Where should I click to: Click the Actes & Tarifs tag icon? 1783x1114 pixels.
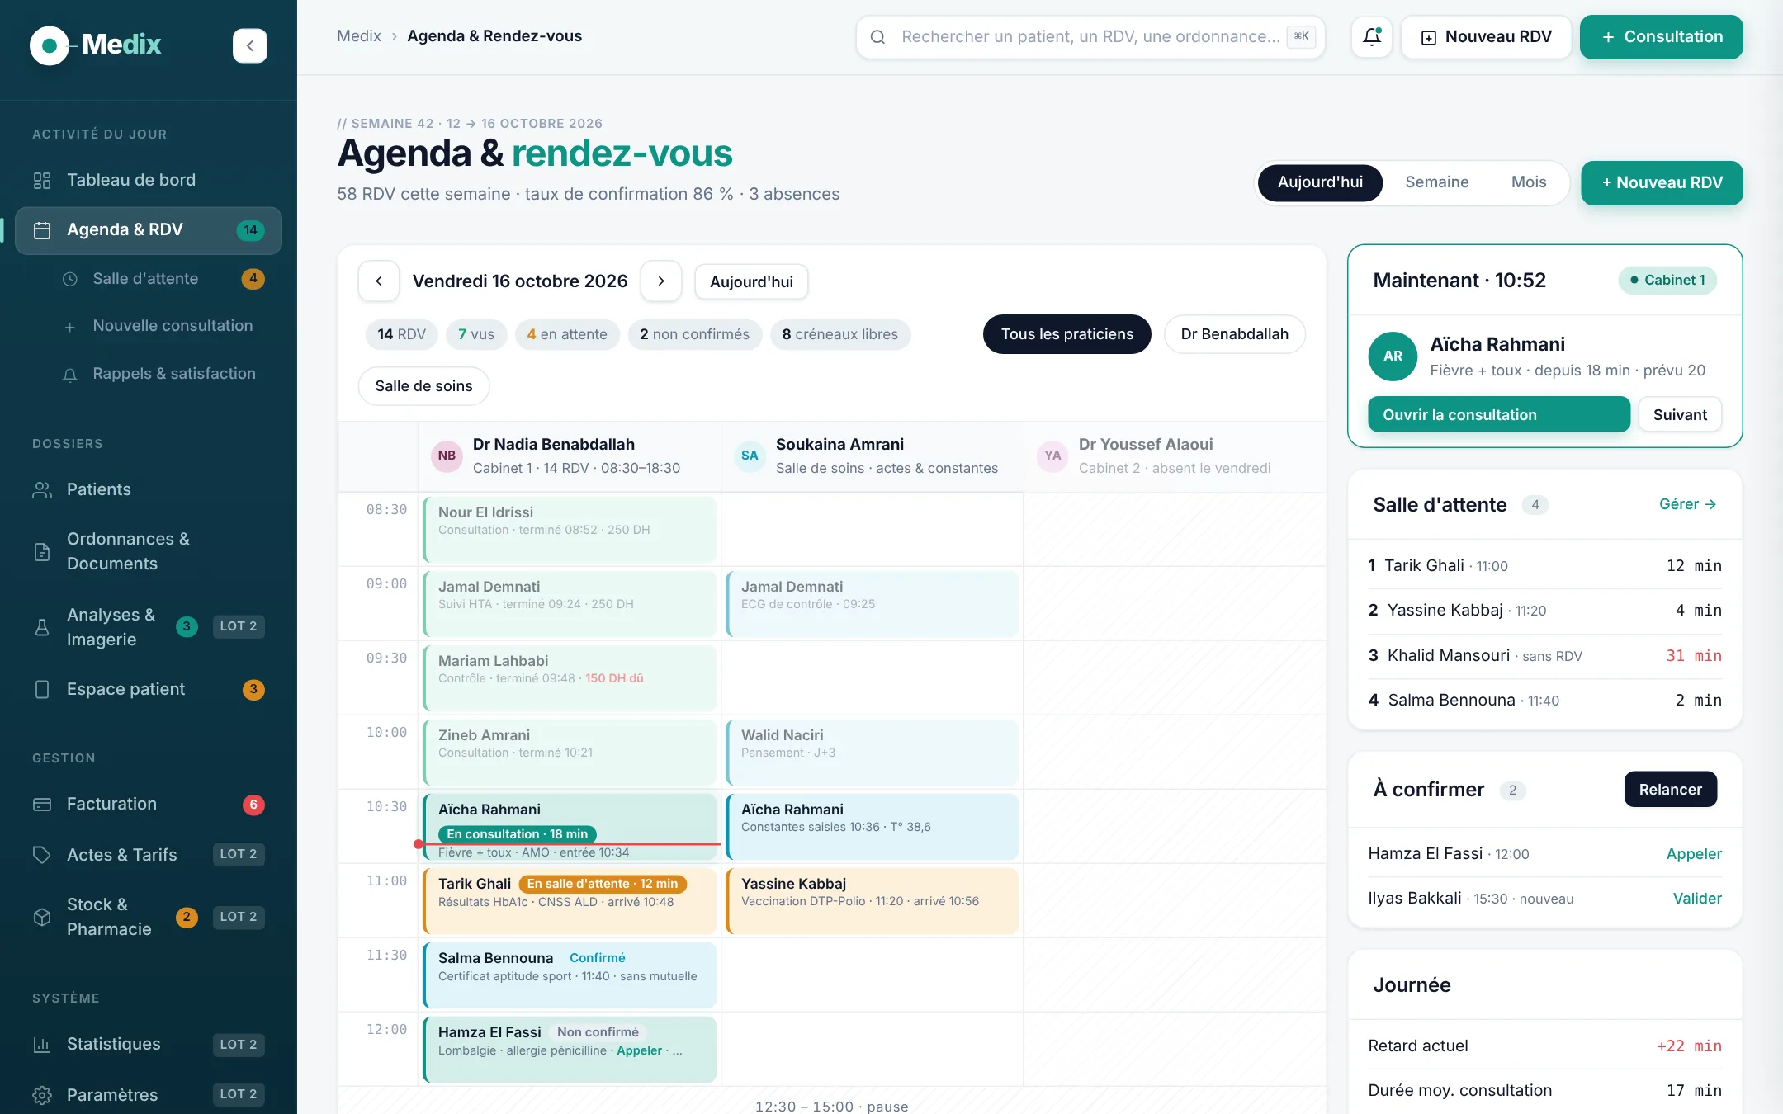(x=42, y=855)
